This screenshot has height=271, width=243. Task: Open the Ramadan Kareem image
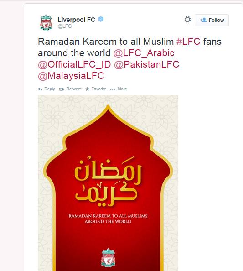108,183
